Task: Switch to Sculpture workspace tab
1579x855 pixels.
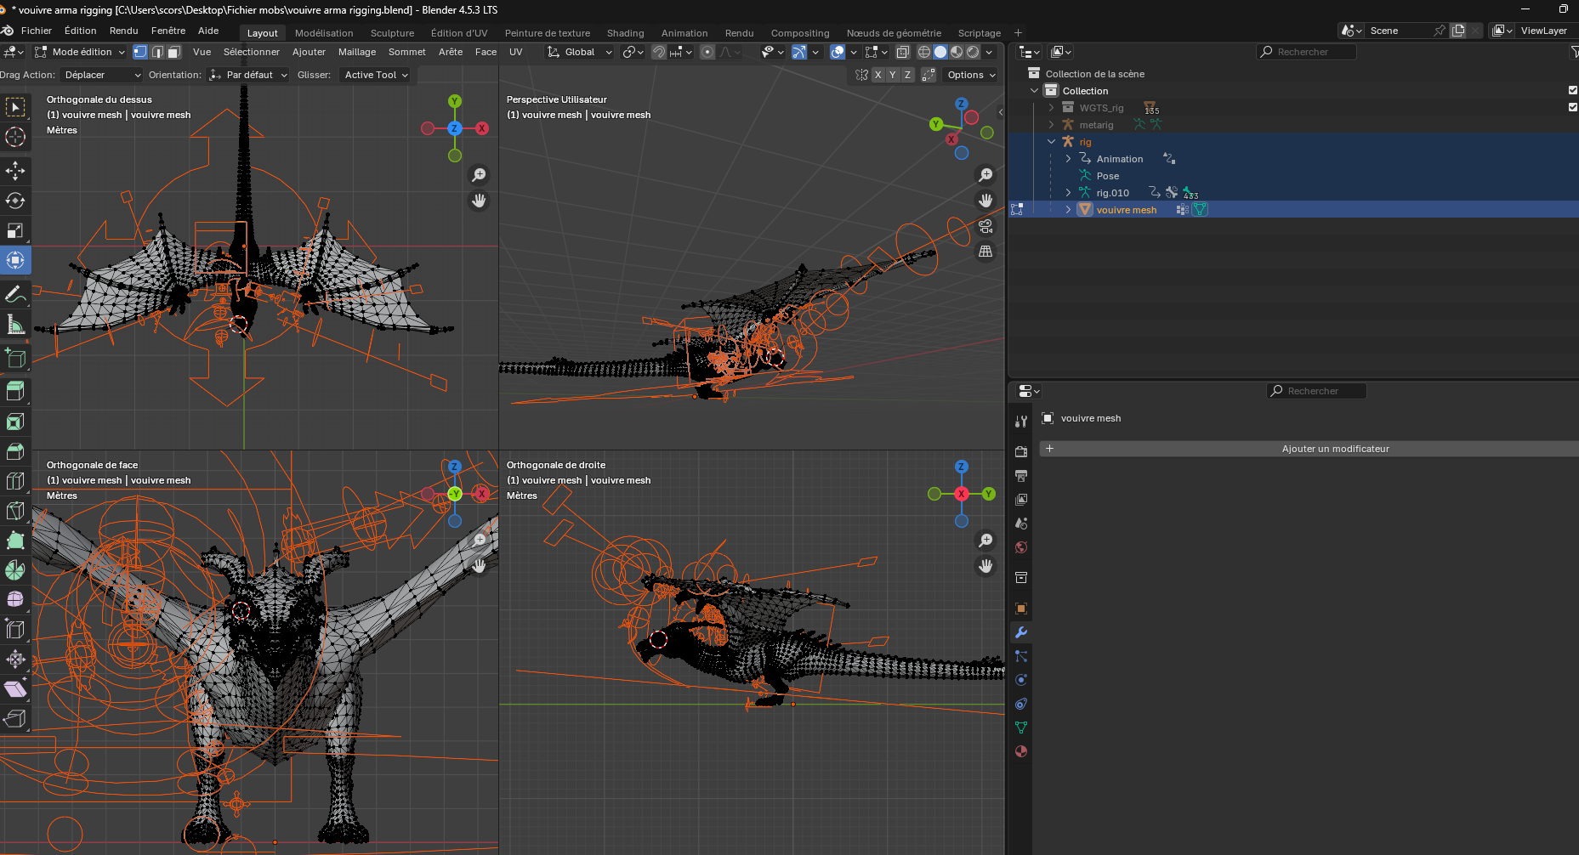Action: (392, 33)
